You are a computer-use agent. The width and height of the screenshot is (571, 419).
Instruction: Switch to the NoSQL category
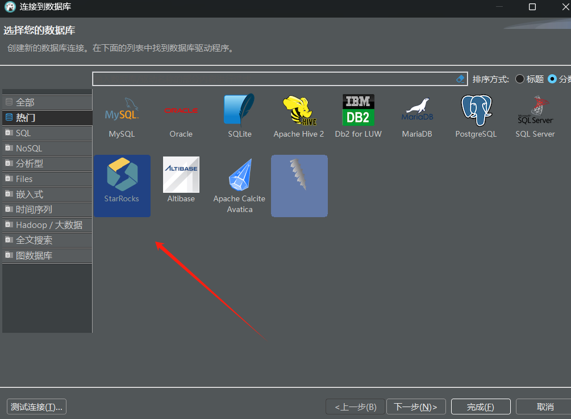click(47, 149)
